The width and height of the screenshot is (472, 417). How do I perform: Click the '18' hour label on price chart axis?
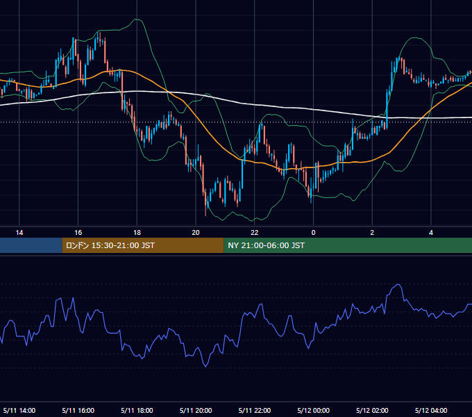point(137,233)
